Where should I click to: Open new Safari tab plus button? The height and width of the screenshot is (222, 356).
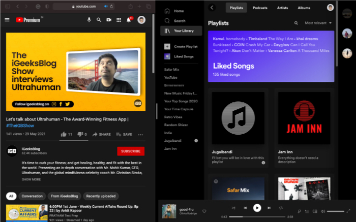[139, 6]
